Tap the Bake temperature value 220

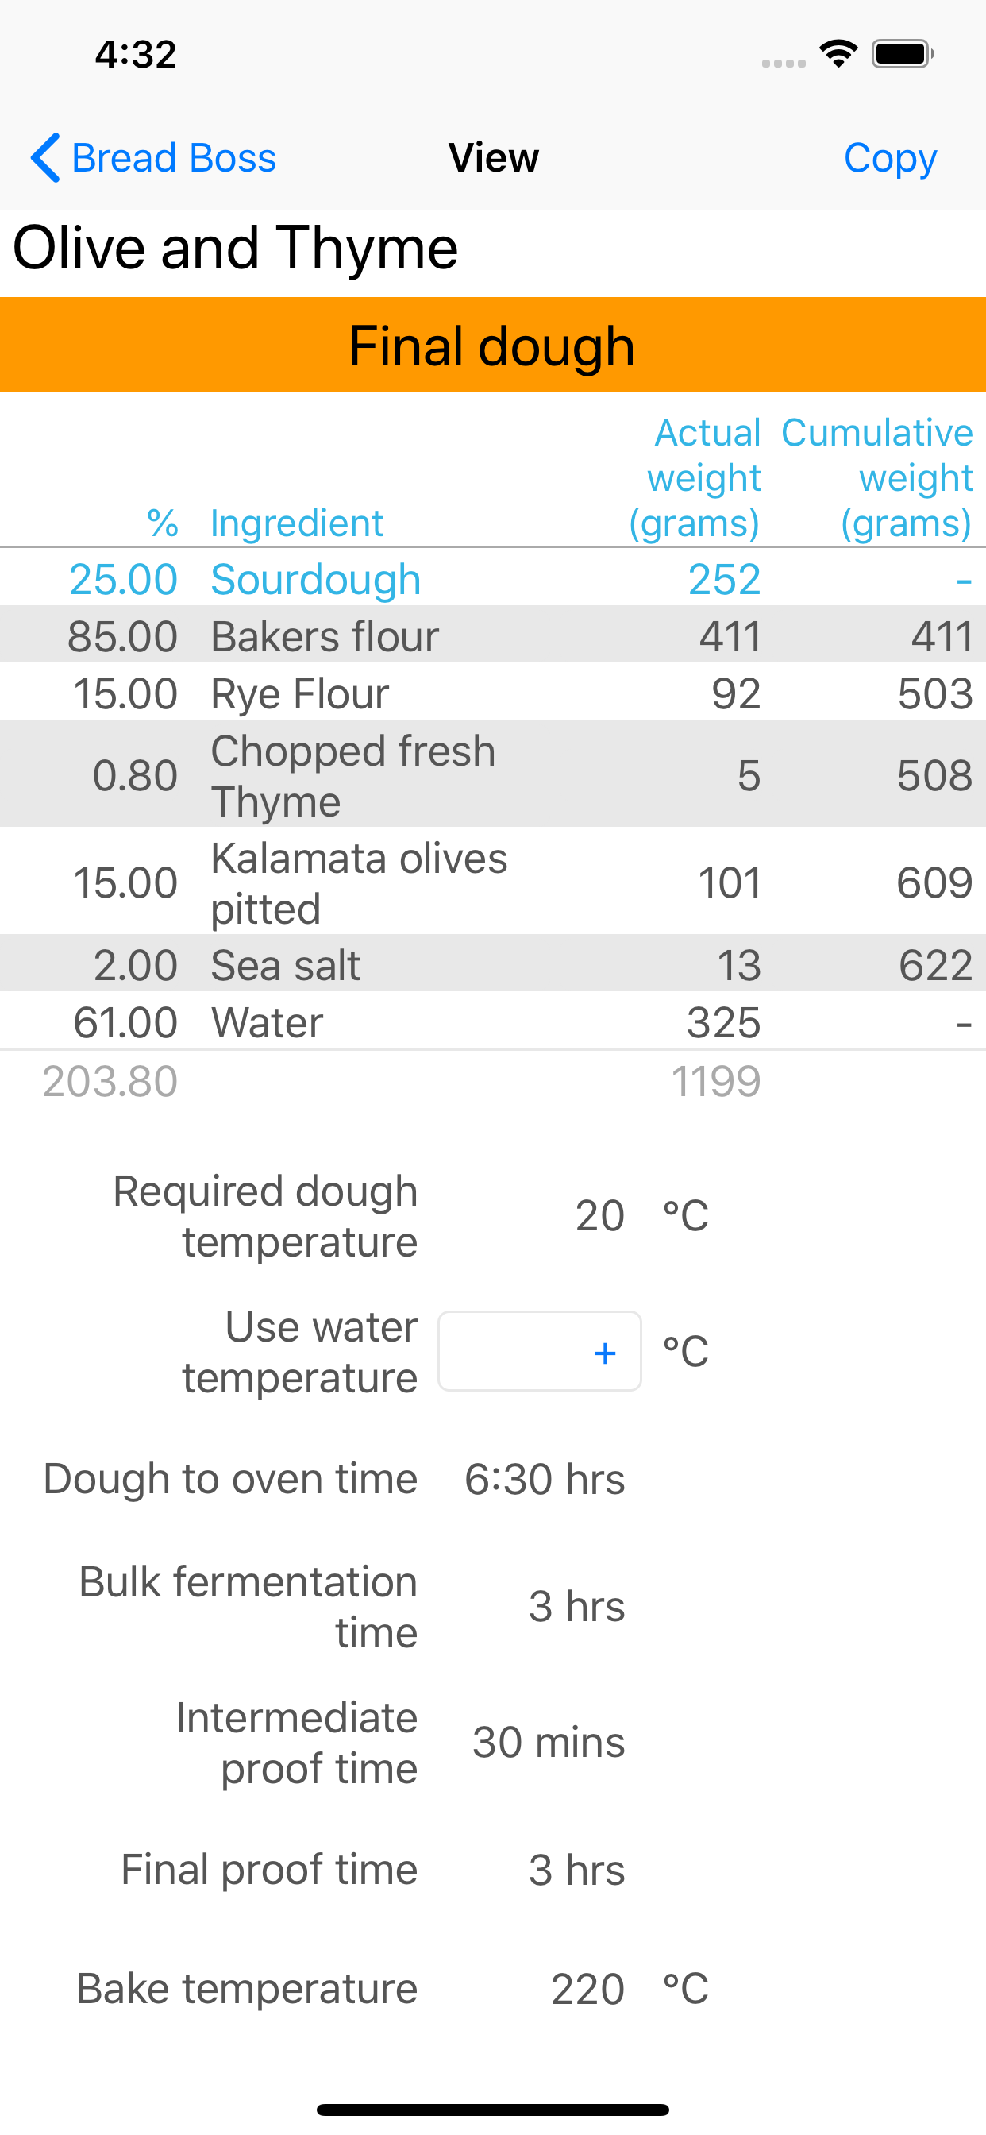pos(587,1988)
